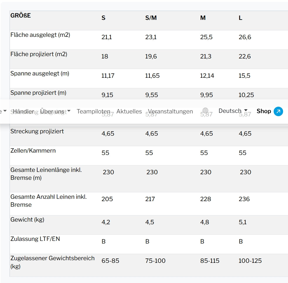Click the 65-85 weight range cell
288x283 pixels.
[x=110, y=261]
